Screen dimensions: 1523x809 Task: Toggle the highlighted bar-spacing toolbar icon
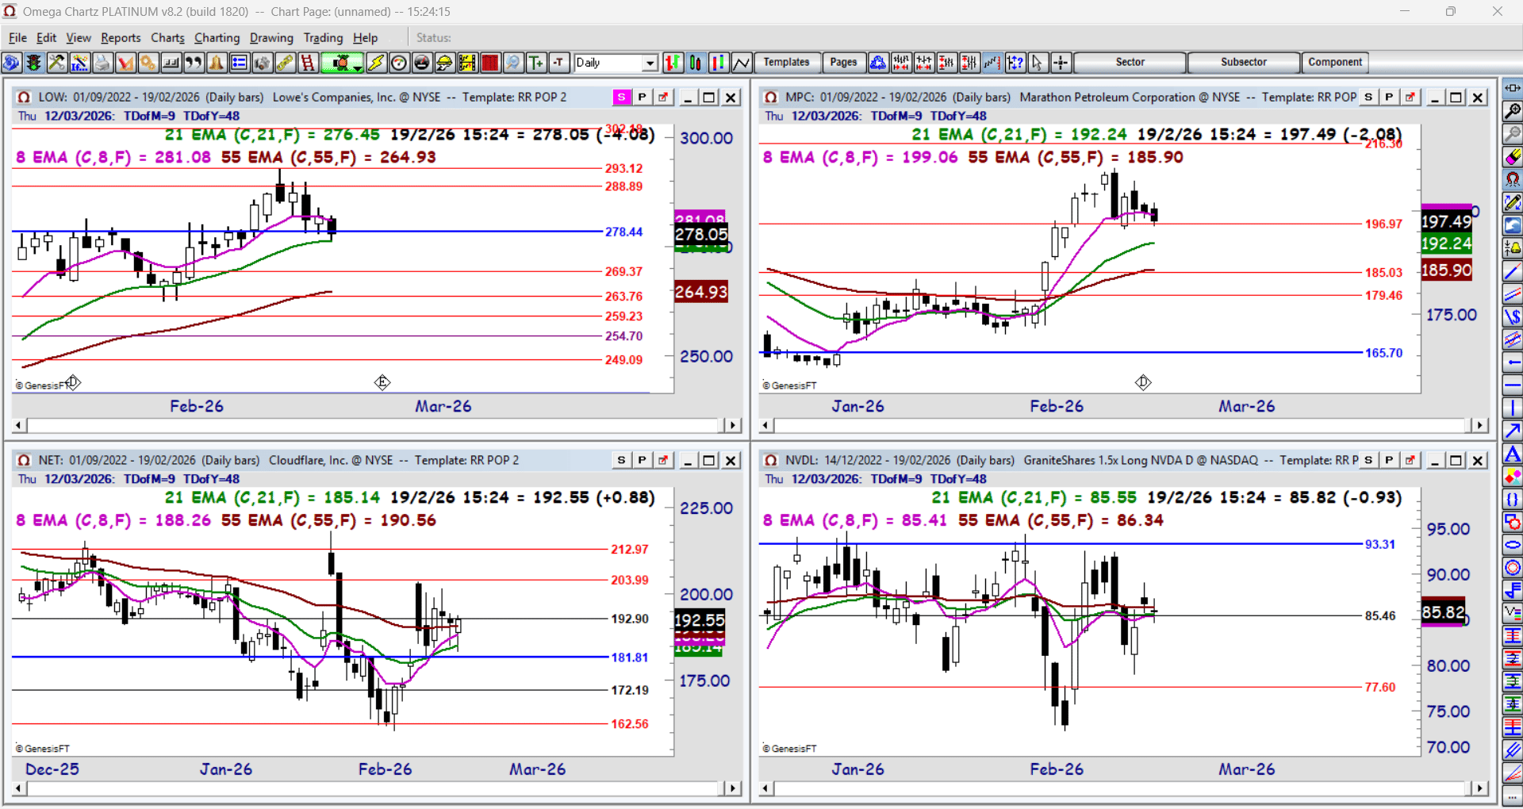(992, 63)
